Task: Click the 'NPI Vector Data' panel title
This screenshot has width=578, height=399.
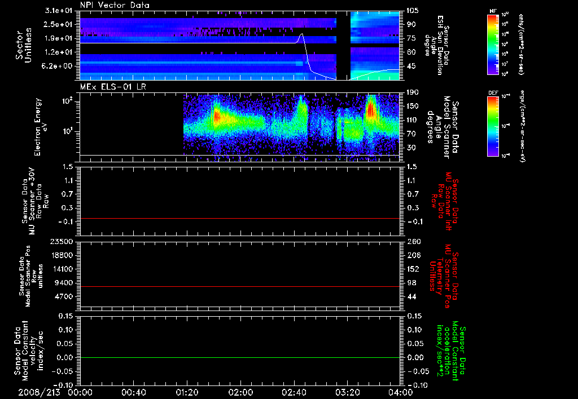Action: [x=115, y=5]
